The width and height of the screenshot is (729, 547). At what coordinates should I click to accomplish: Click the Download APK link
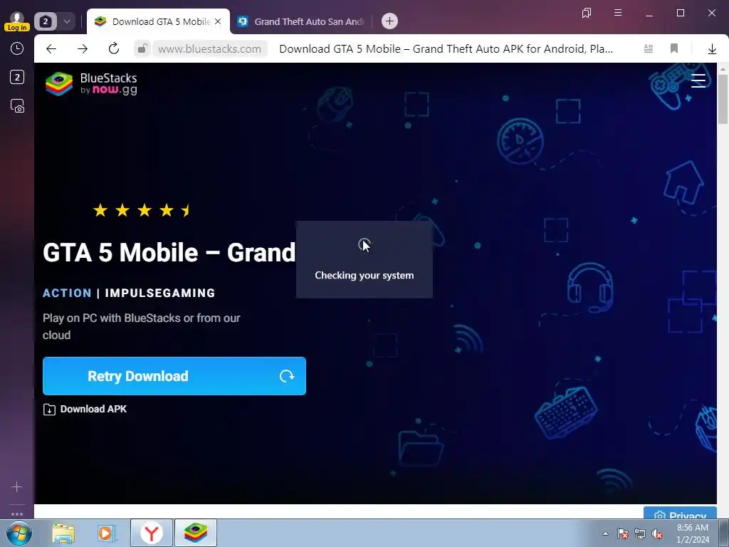click(x=85, y=409)
